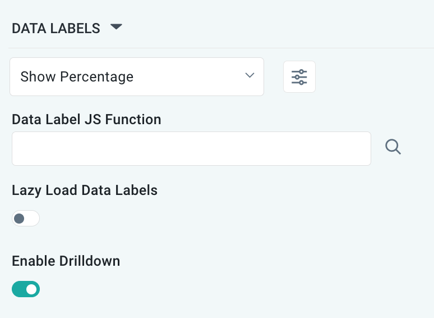Click the magnifier icon beside JS Function field
Image resolution: width=434 pixels, height=318 pixels.
[393, 148]
